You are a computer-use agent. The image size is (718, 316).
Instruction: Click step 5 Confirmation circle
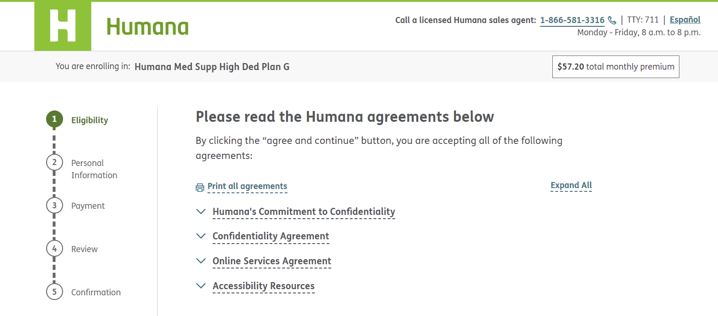click(55, 292)
